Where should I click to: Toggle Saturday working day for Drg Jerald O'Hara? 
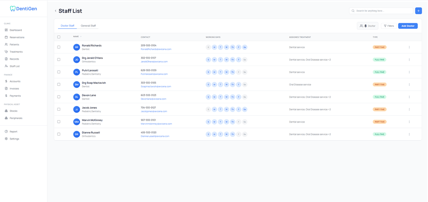click(x=245, y=60)
